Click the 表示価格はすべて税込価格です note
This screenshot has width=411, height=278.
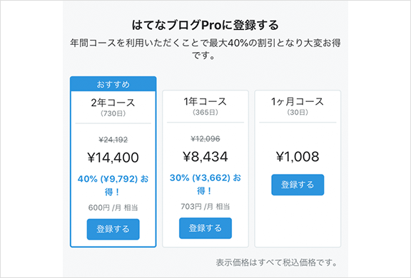277,262
